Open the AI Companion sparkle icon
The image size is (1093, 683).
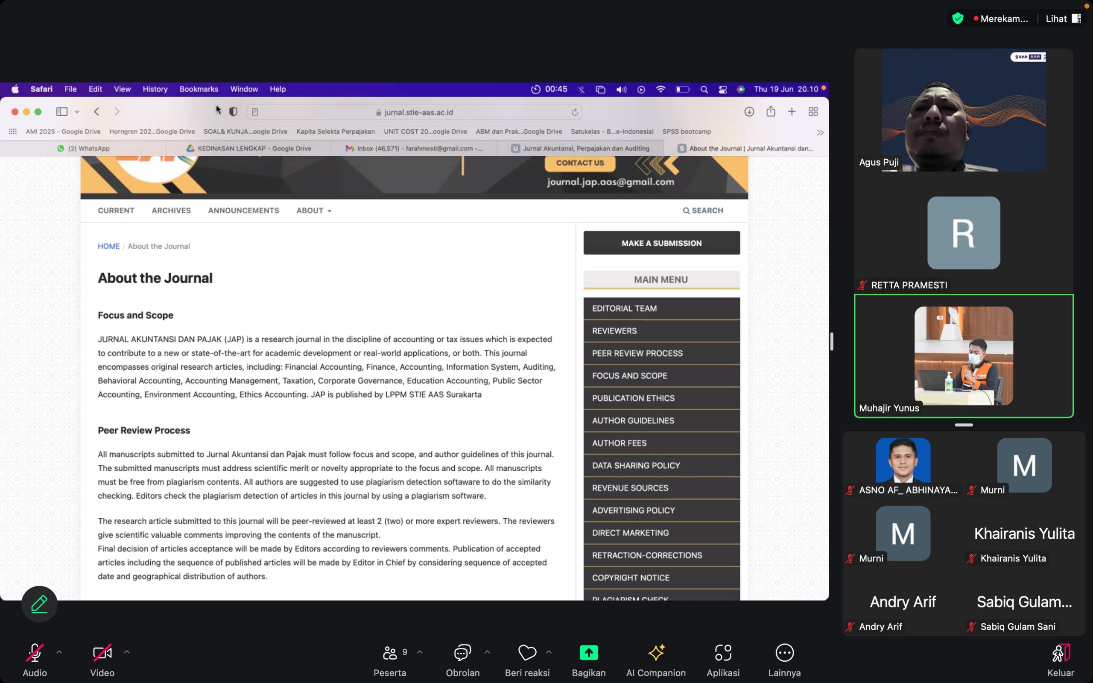tap(656, 653)
